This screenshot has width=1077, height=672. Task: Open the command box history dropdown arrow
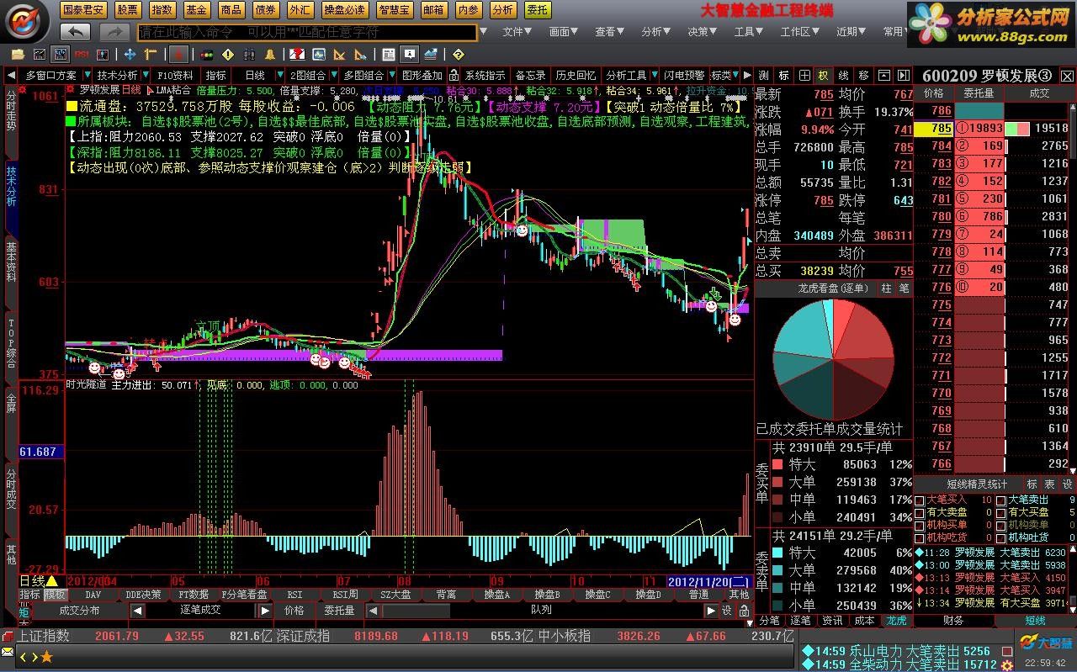tap(484, 32)
